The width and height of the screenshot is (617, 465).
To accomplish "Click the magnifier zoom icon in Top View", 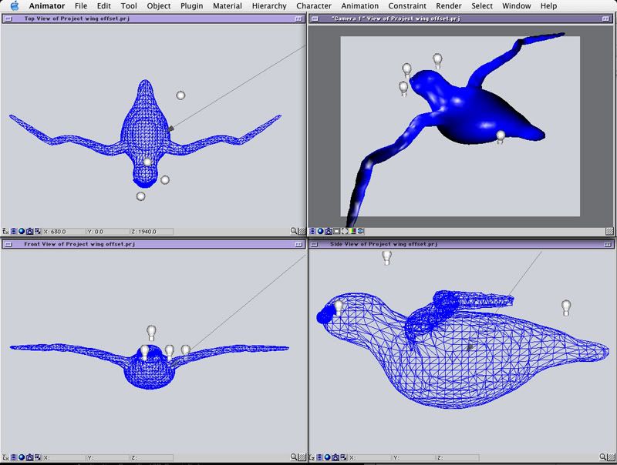I will [x=294, y=231].
